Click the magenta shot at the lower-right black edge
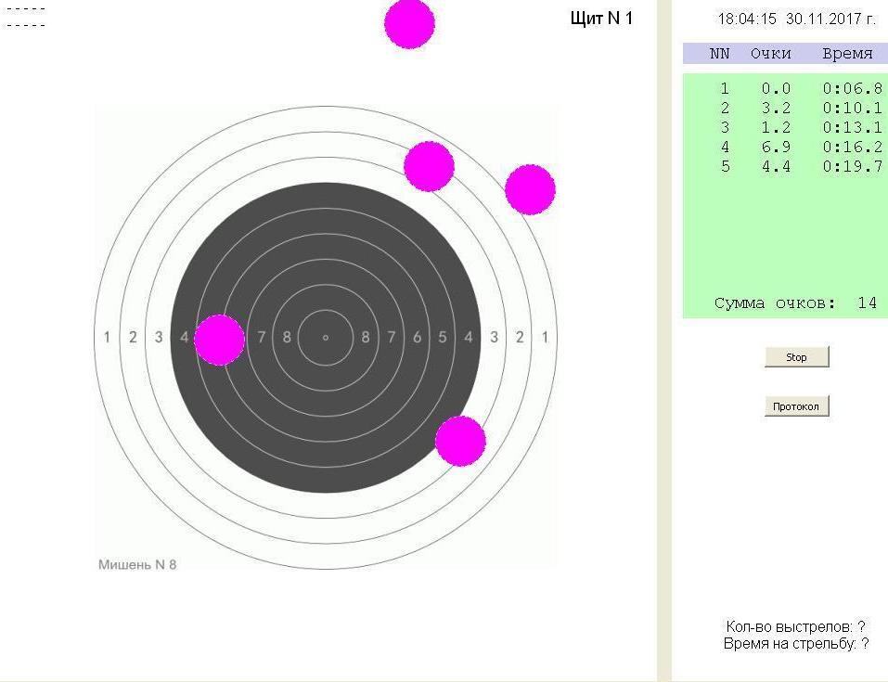 (460, 441)
